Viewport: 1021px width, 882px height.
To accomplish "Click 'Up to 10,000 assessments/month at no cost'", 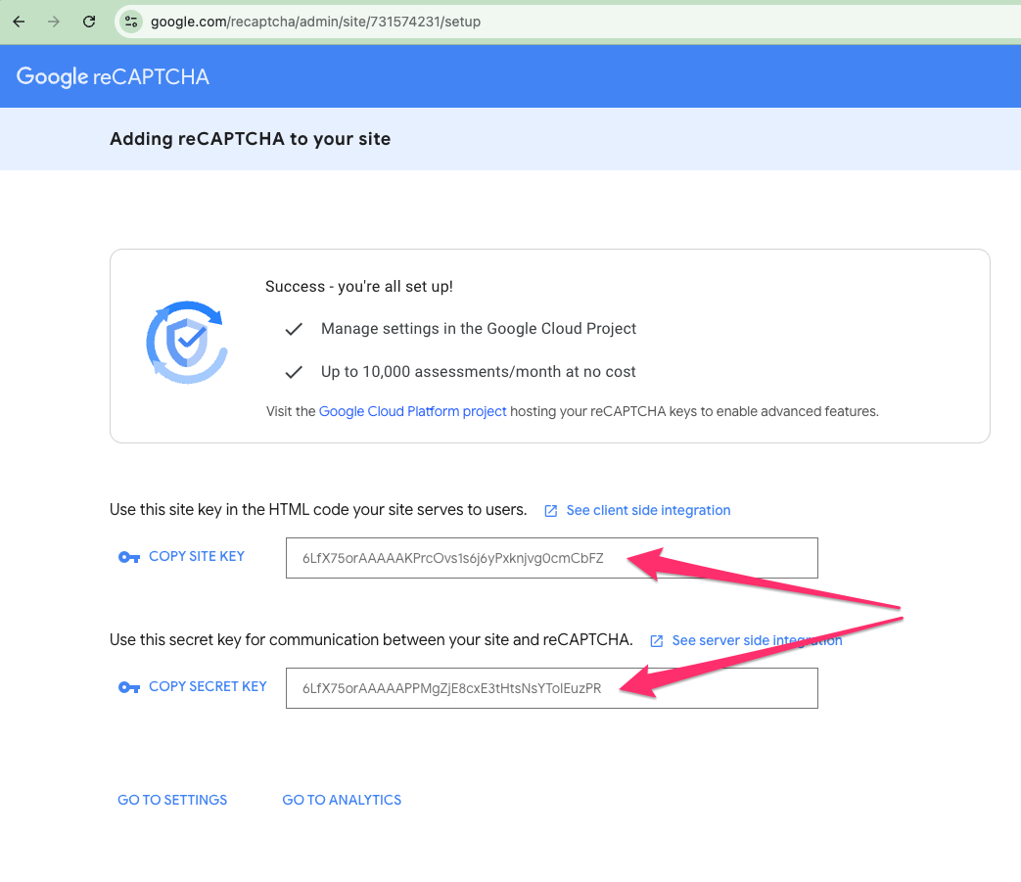I will (478, 372).
